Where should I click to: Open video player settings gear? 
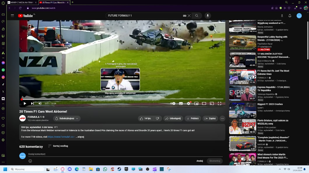tap(189, 103)
